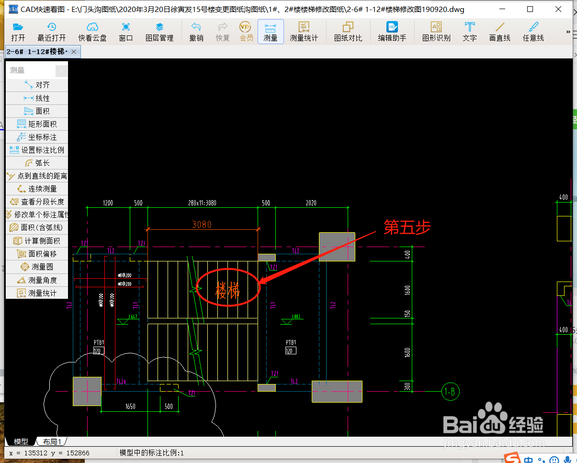This screenshot has width=577, height=463.
Task: Choose 坐标标注 coordinate annotation
Action: pyautogui.click(x=37, y=136)
